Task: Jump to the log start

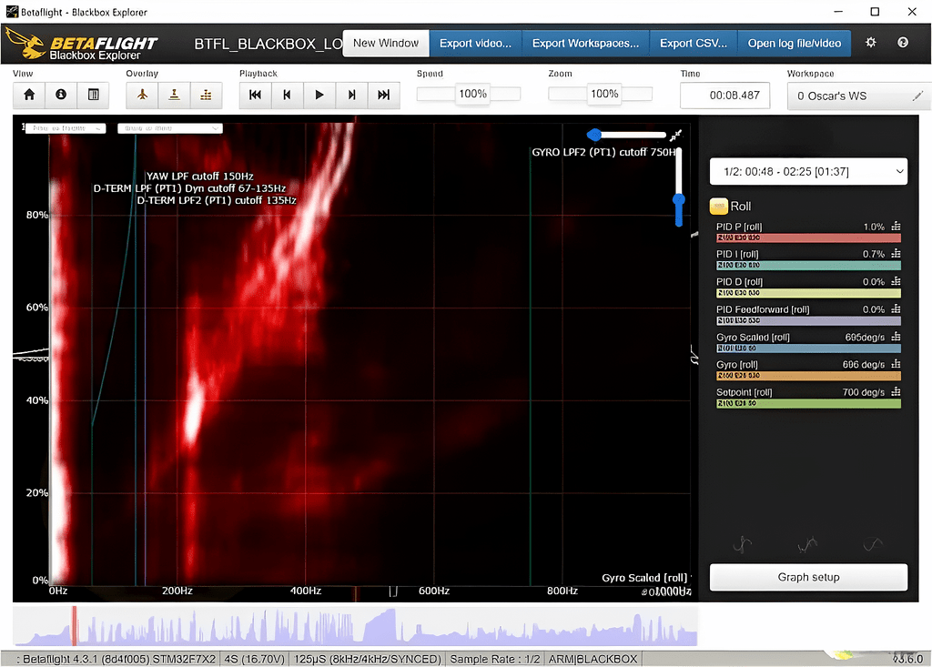Action: point(256,95)
